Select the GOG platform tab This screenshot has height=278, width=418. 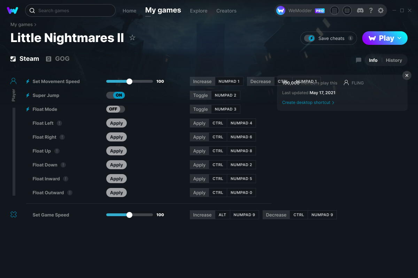pos(58,59)
